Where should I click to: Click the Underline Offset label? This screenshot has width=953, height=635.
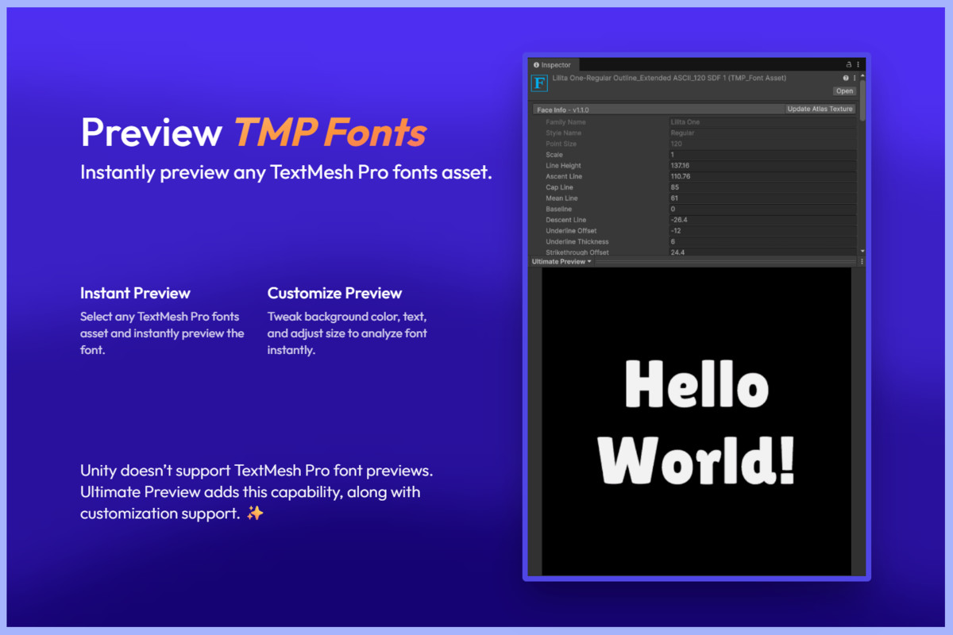(x=571, y=231)
